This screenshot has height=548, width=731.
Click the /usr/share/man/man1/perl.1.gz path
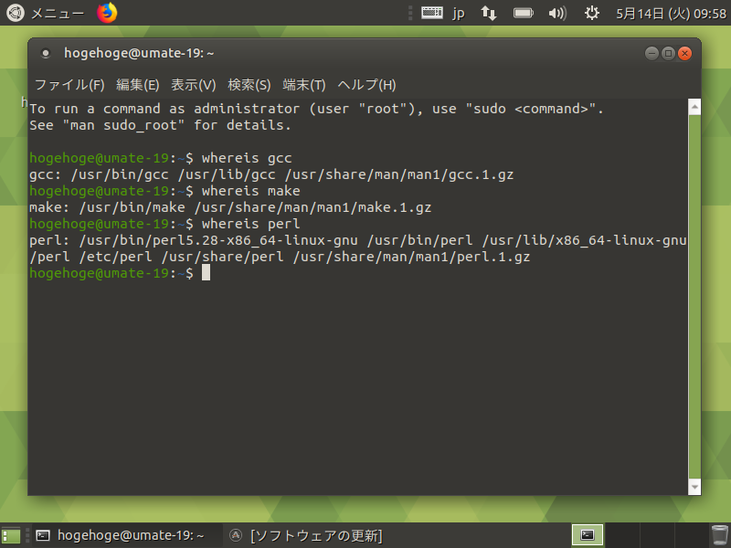412,258
